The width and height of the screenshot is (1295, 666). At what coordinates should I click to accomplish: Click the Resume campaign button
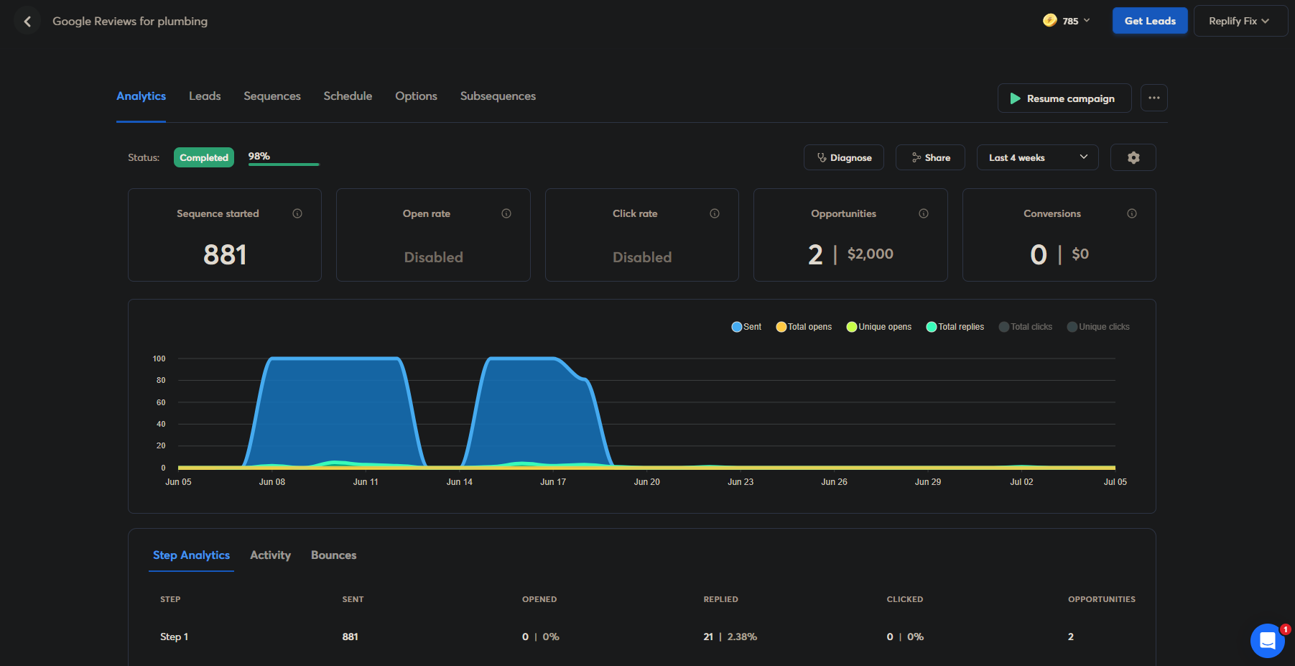click(x=1064, y=98)
